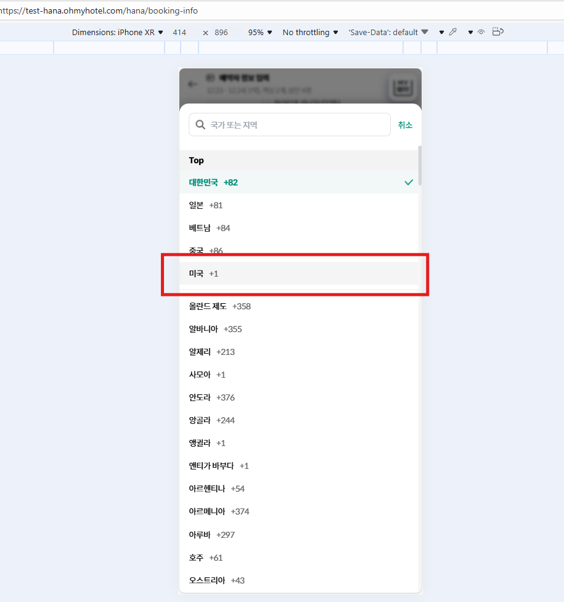Click the Top section header
The height and width of the screenshot is (602, 564).
[299, 160]
